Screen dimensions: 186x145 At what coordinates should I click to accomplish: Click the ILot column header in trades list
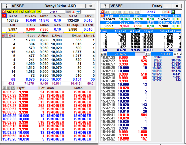pyautogui.click(x=41, y=88)
